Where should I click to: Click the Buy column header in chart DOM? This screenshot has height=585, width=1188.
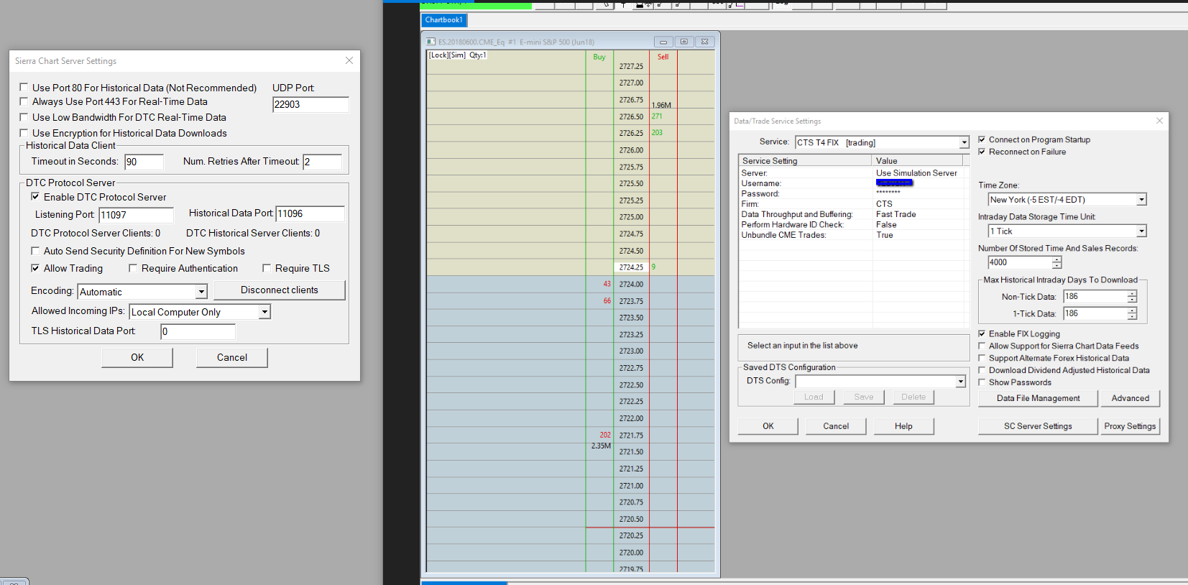(599, 57)
